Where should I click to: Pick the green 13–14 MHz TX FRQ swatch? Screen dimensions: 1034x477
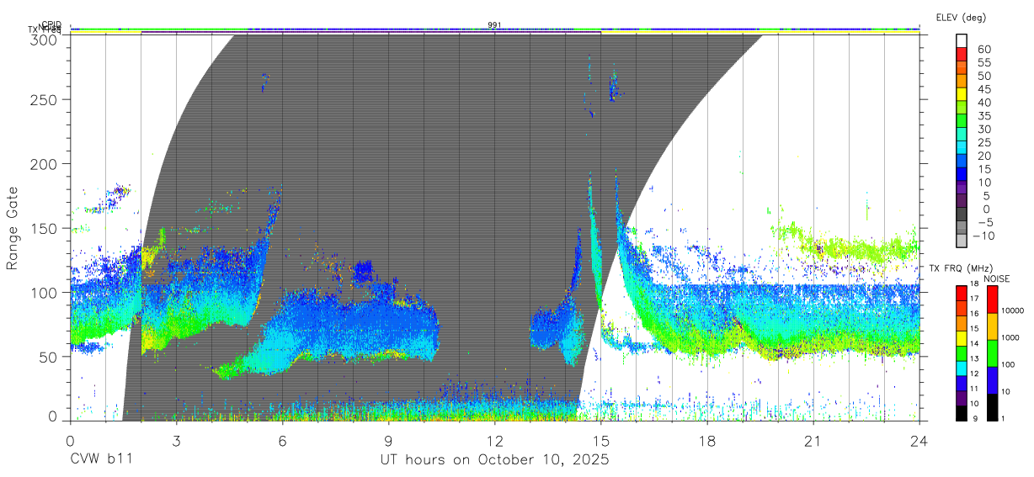pos(961,352)
